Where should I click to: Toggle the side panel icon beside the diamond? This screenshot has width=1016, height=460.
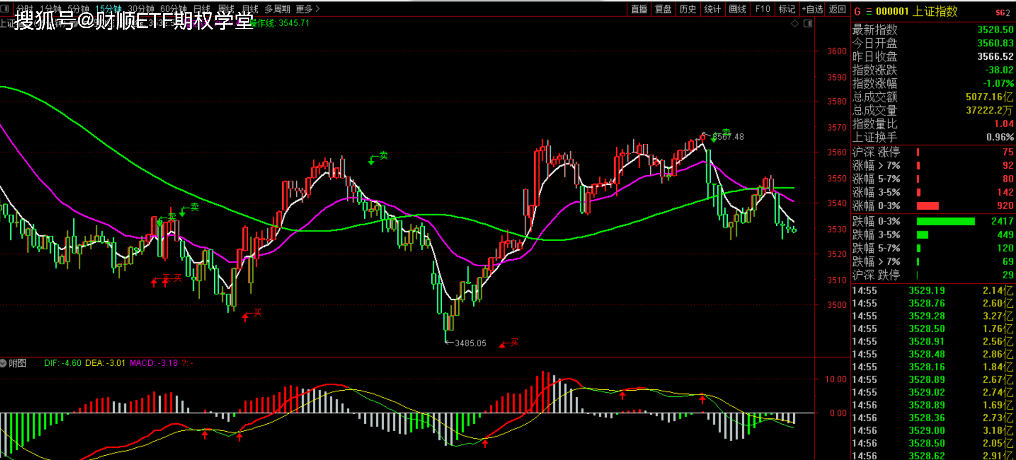pyautogui.click(x=808, y=24)
